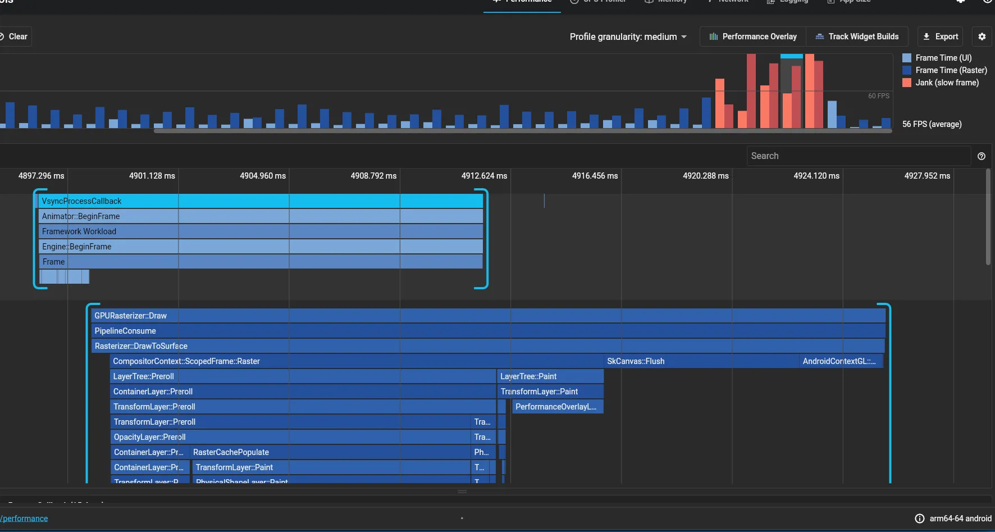Open the flame chart settings gear

[982, 37]
